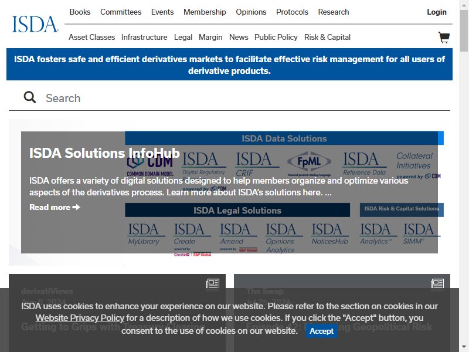The height and width of the screenshot is (352, 469).
Task: Click the ISDA Legal Solutions banner bar
Action: [x=237, y=210]
